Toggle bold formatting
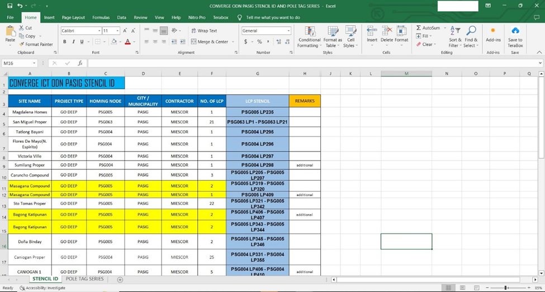The width and height of the screenshot is (545, 292). [65, 42]
